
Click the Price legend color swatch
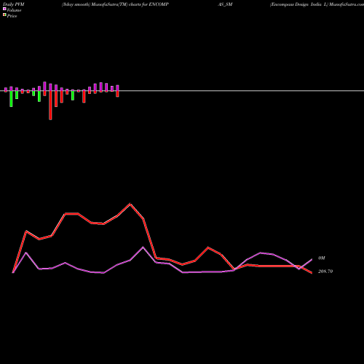click(4, 15)
